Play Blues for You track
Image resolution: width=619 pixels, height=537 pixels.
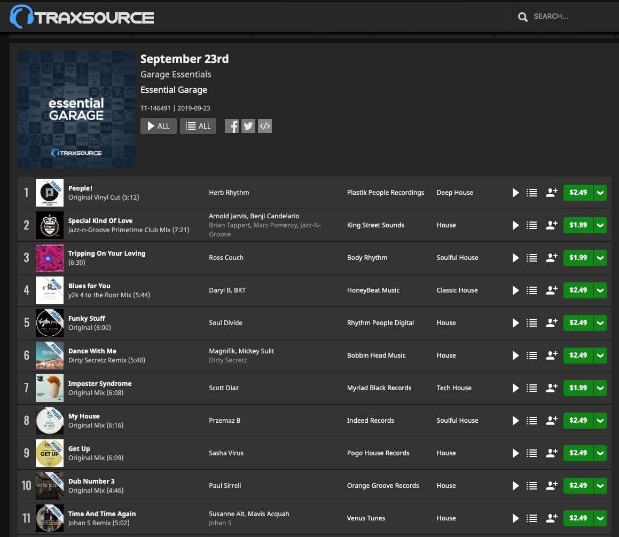tap(515, 290)
